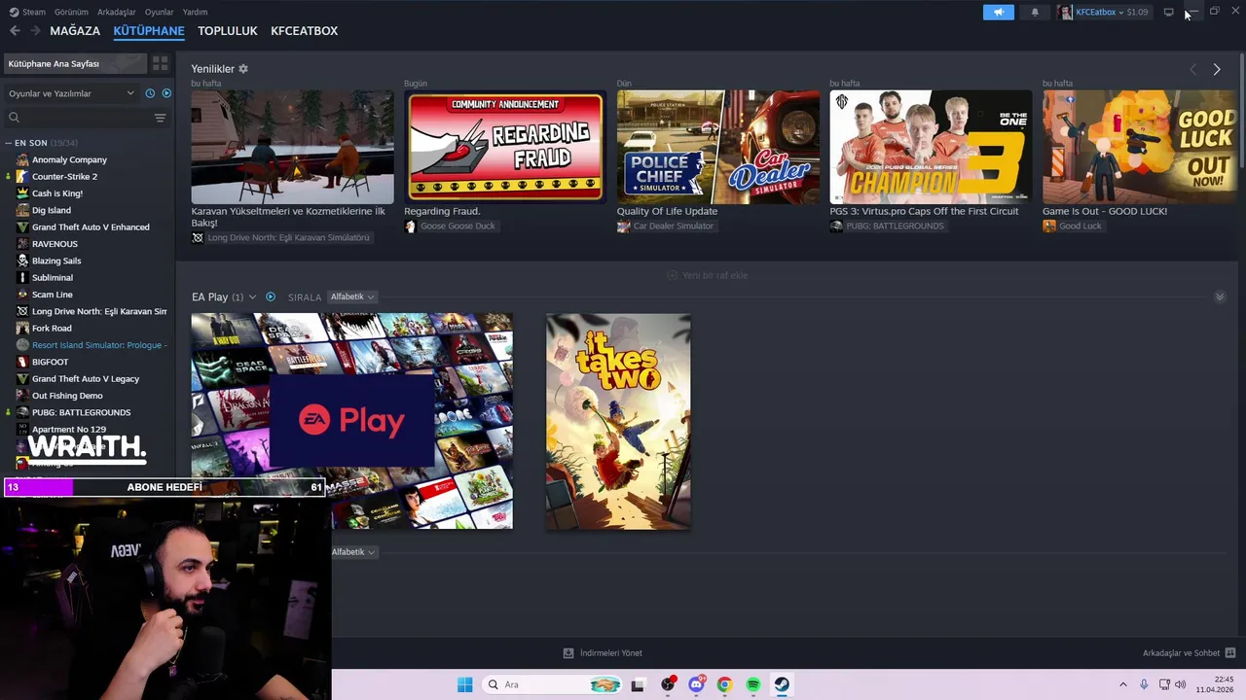Screen dimensions: 1246x700
Task: Click the Blazing Sails skull icon
Action: 22,261
